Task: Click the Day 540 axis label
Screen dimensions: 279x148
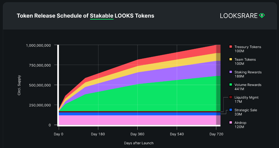Action: tap(177, 134)
